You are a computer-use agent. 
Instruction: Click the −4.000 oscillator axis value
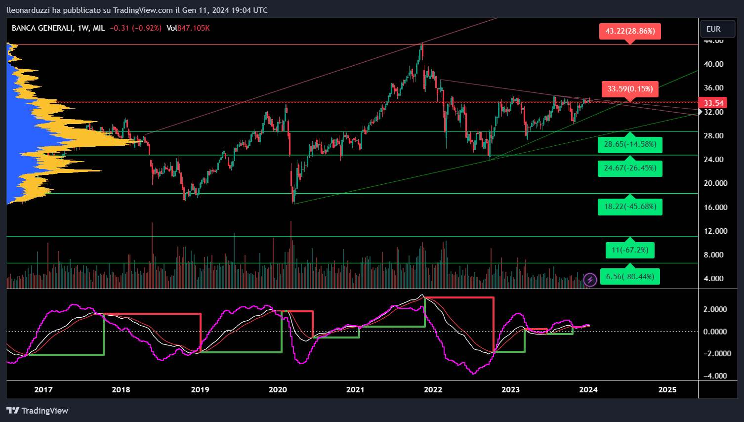[x=715, y=376]
